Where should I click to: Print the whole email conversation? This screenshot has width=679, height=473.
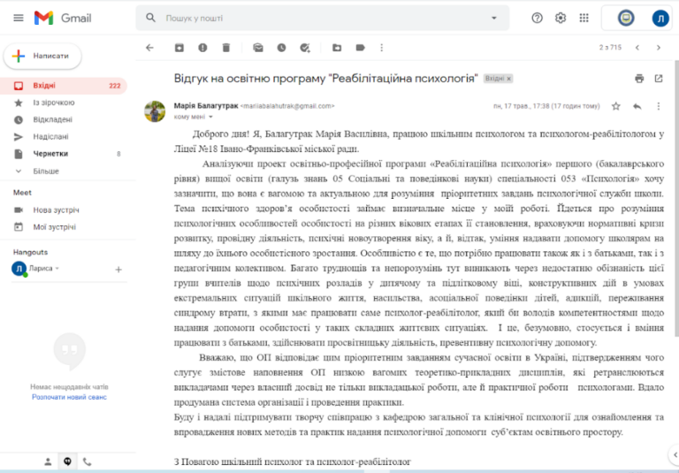pyautogui.click(x=639, y=79)
